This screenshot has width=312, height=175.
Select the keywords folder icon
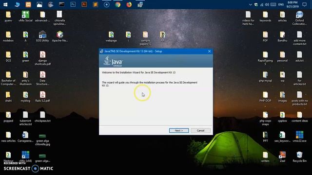click(265, 17)
